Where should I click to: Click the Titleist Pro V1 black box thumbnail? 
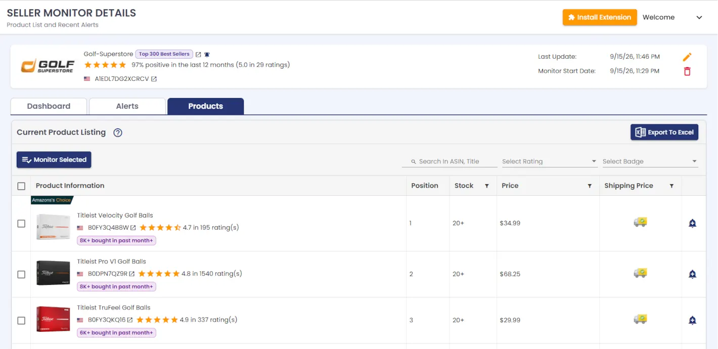pos(53,273)
